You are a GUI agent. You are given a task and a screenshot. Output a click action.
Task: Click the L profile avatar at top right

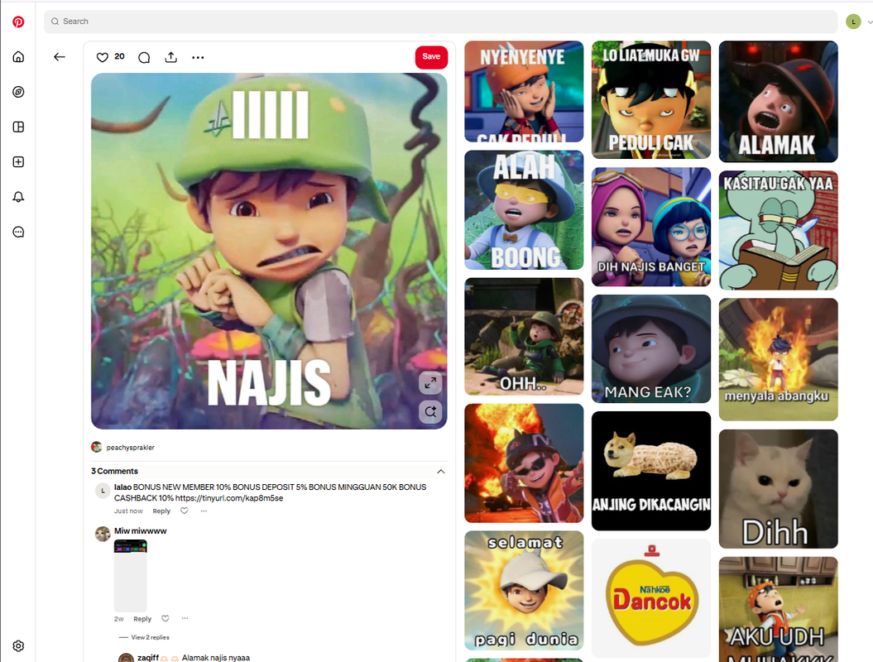click(x=853, y=22)
